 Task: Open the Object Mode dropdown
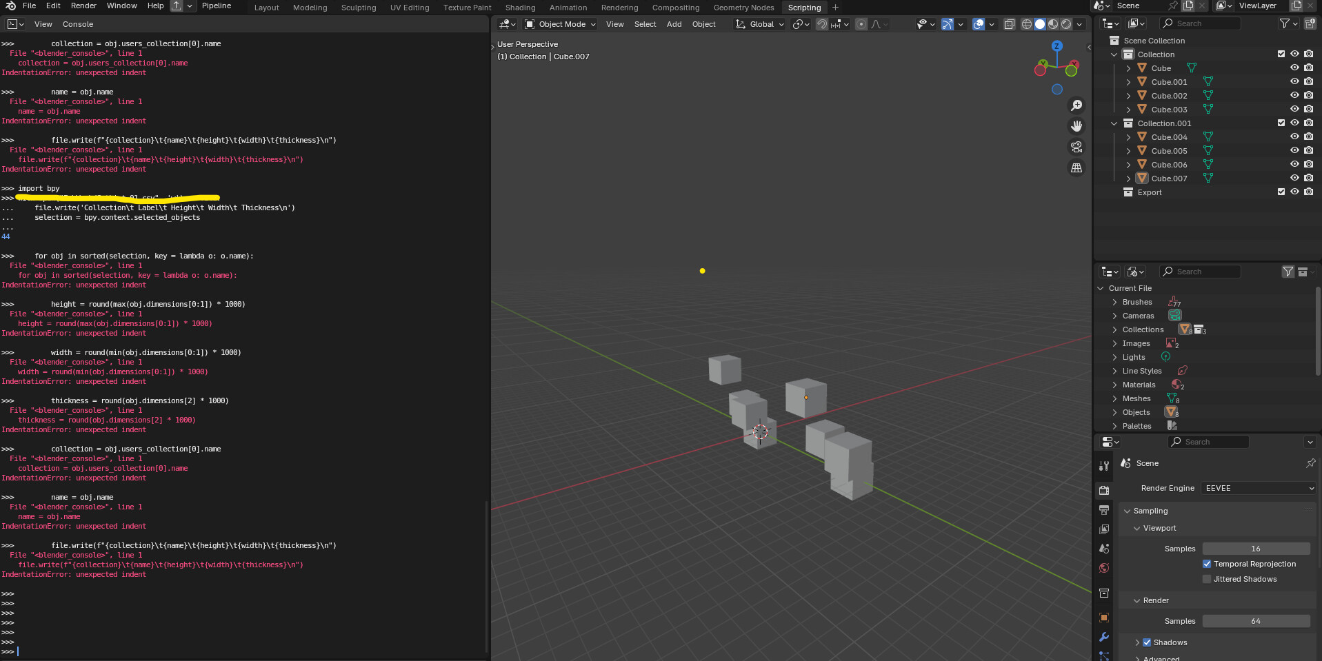[x=560, y=24]
